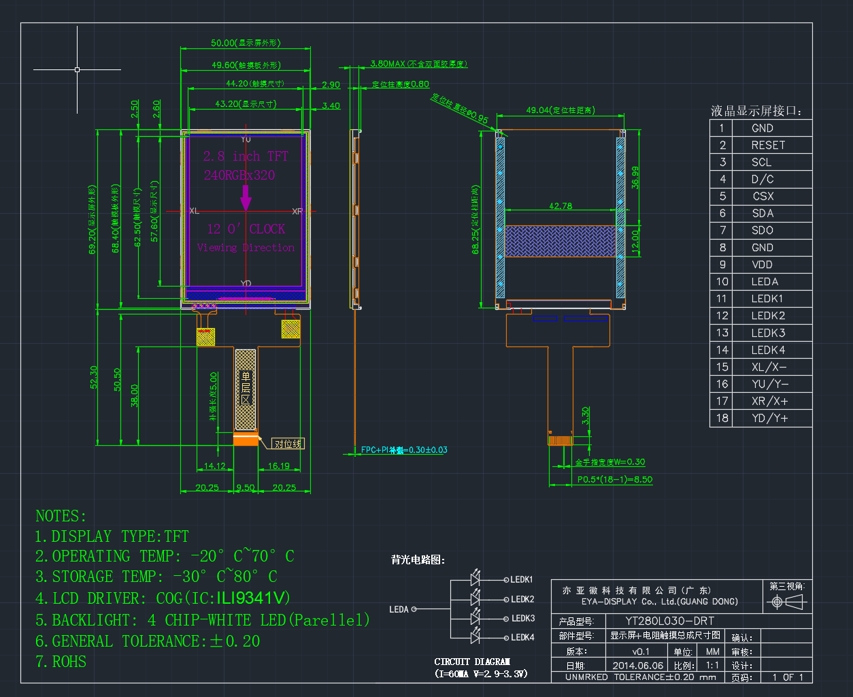Screen dimensions: 853x697
Task: Click the "4.LCD DRIVER: COG" note
Action: click(163, 598)
